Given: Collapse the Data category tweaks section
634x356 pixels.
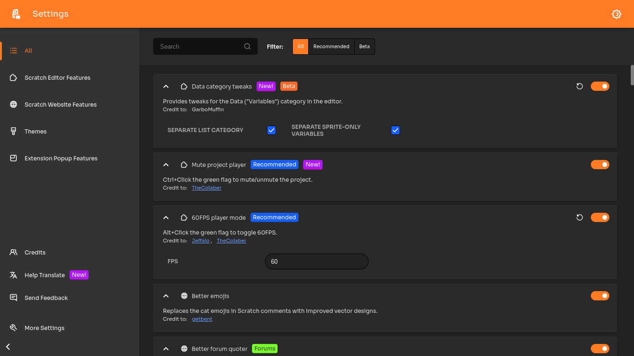Looking at the screenshot, I should tap(166, 86).
